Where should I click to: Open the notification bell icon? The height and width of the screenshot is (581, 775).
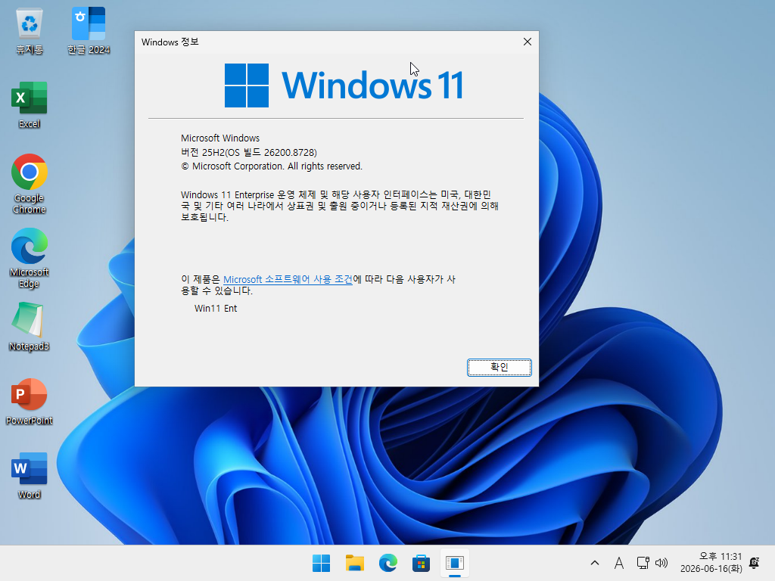point(755,563)
